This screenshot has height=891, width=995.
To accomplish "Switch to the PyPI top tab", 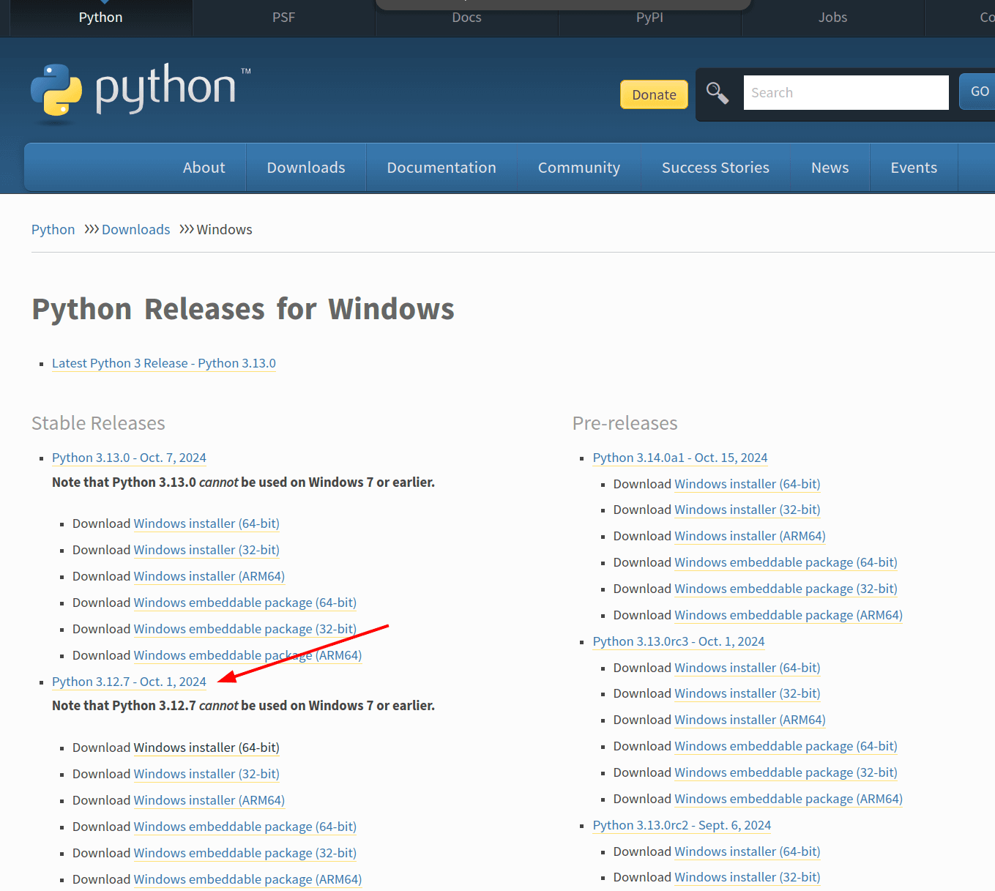I will [649, 18].
